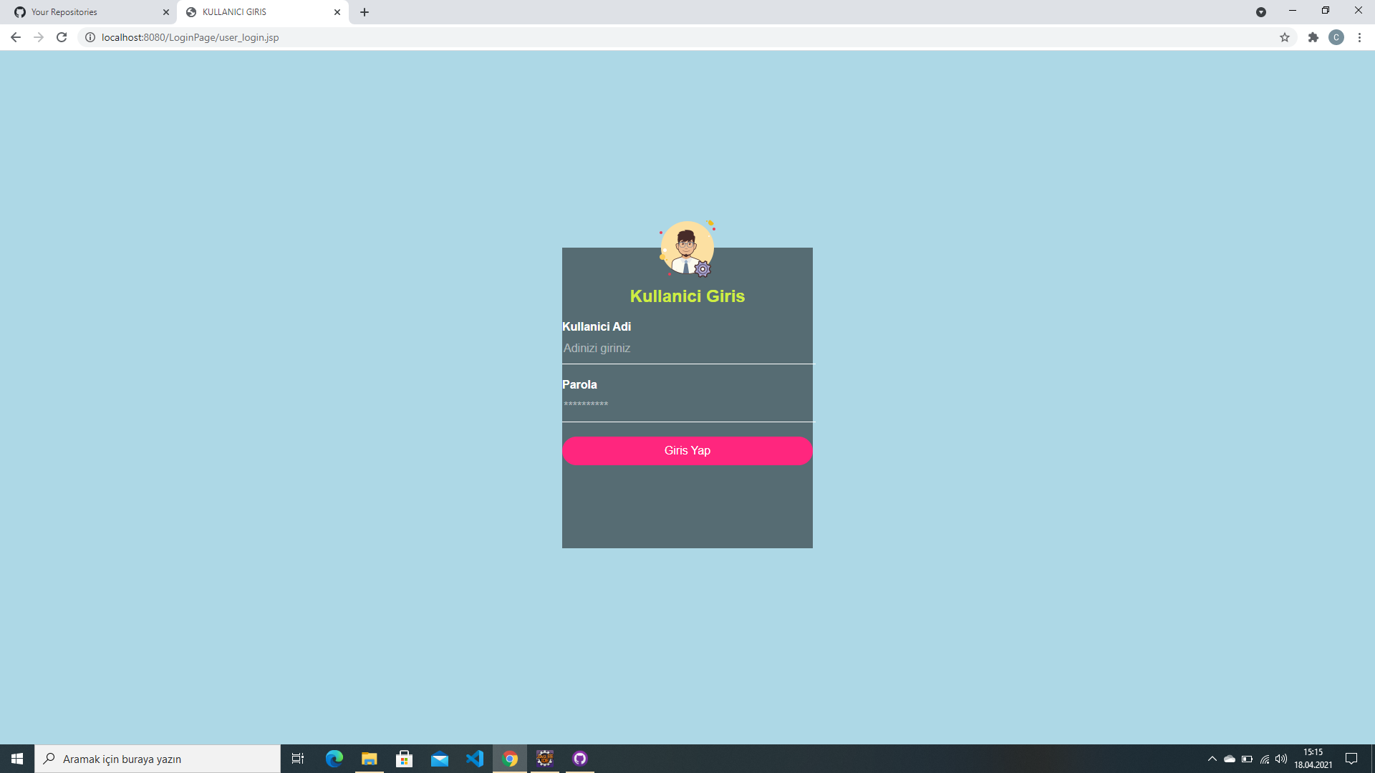The width and height of the screenshot is (1375, 773).
Task: Click the Chrome taskbar icon
Action: [510, 759]
